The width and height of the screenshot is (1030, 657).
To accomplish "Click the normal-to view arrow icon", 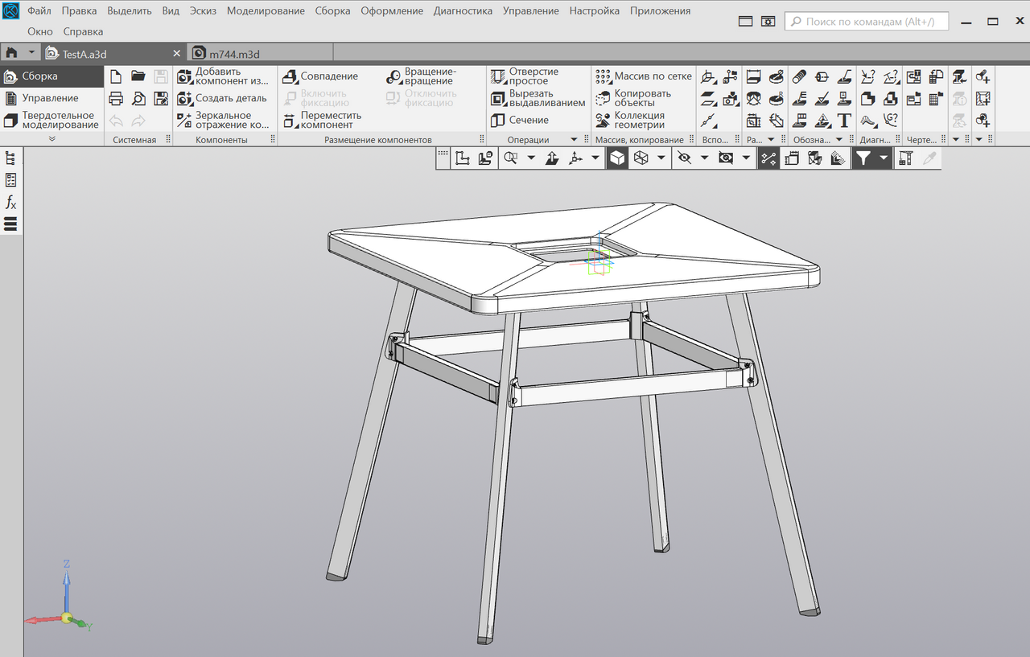I will pos(552,158).
